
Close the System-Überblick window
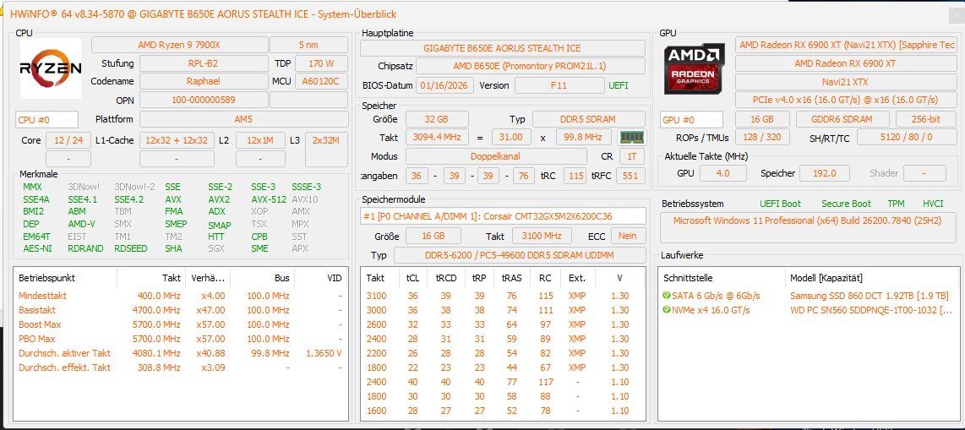957,17
